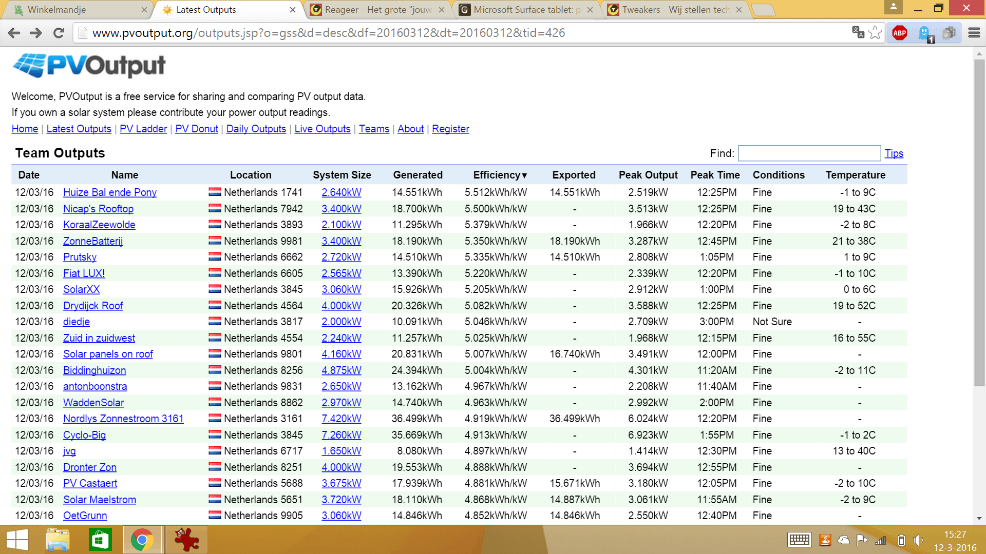Open Windows Store from taskbar
986x554 pixels.
(x=100, y=540)
